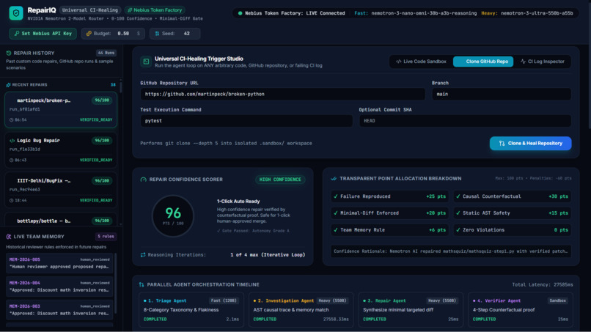Open the martinpeck/broken-p... repair run
The height and width of the screenshot is (332, 591).
click(x=61, y=110)
